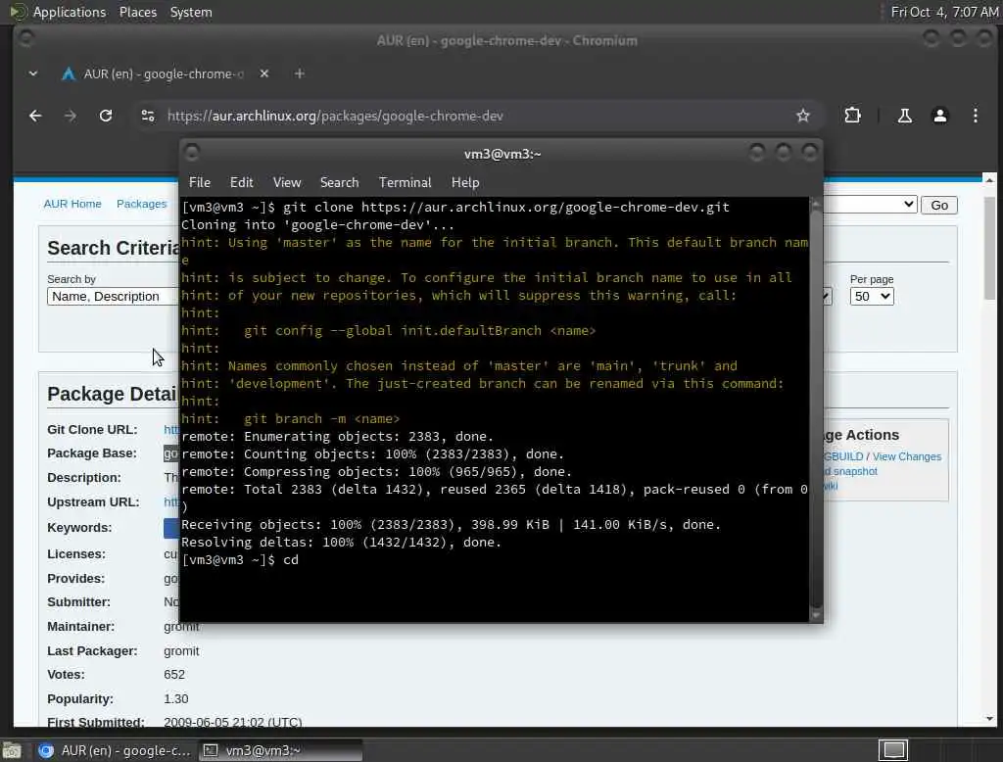Click the browser page scrollbar thumb

click(989, 248)
